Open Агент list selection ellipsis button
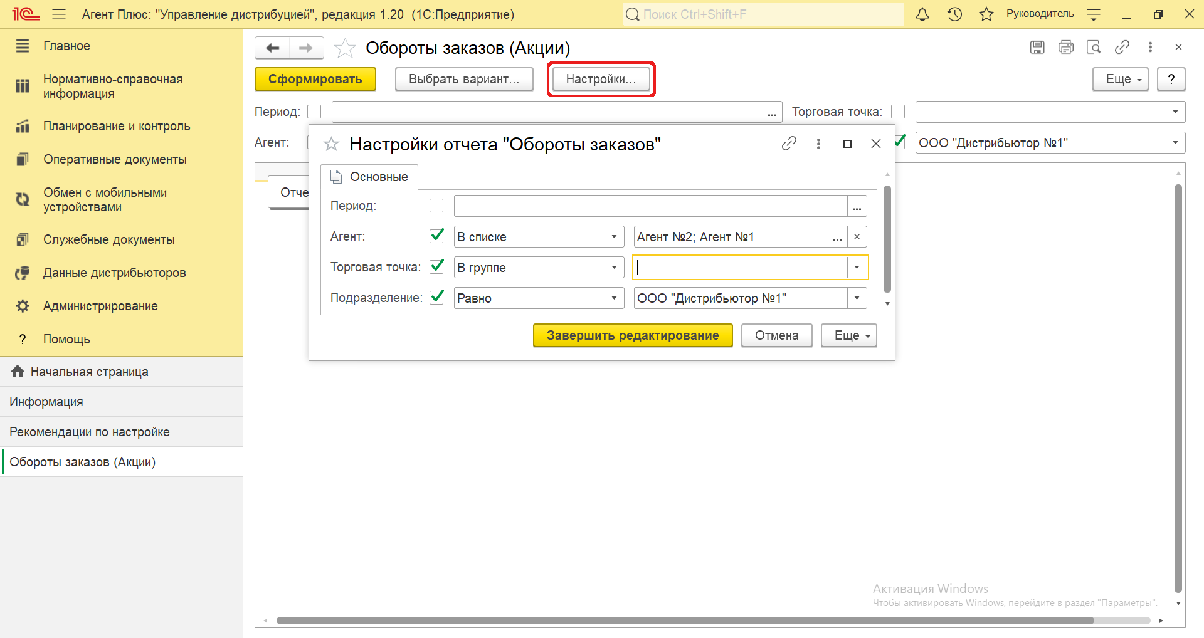The width and height of the screenshot is (1204, 638). coord(837,237)
